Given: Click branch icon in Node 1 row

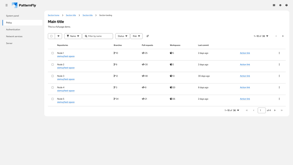Looking at the screenshot, I should coord(114,53).
